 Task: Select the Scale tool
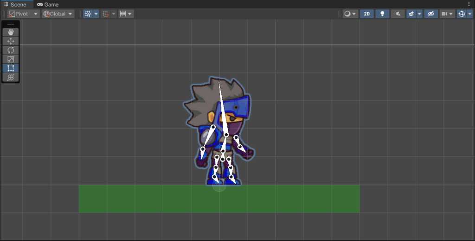11,59
